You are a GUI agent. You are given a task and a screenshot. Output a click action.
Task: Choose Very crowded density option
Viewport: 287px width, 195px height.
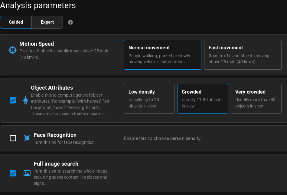[256, 98]
